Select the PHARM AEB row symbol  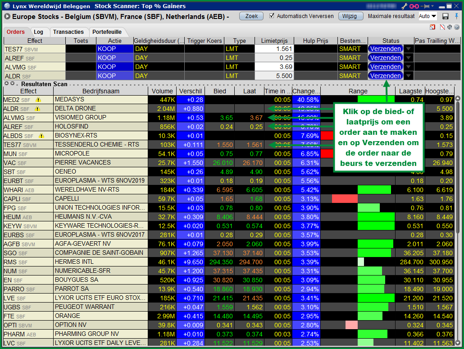click(x=28, y=334)
